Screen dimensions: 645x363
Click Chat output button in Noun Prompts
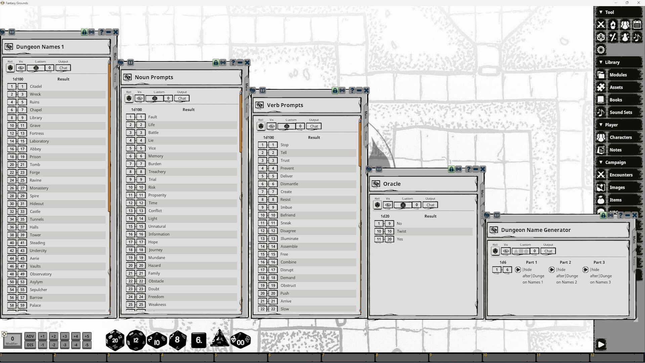[182, 98]
